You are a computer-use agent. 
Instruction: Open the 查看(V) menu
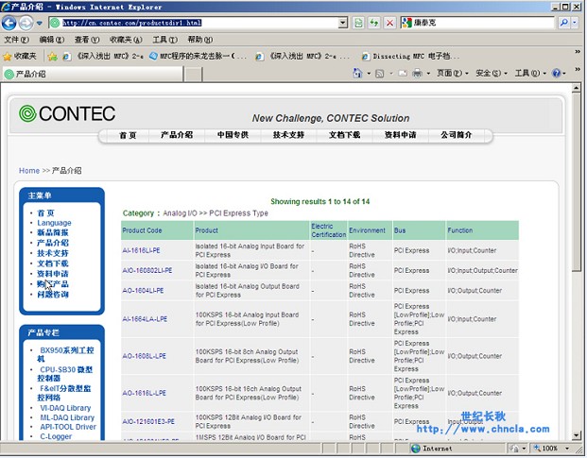coord(87,40)
